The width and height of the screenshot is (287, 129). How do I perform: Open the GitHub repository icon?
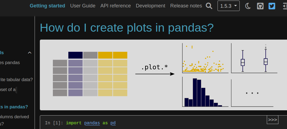click(x=260, y=6)
